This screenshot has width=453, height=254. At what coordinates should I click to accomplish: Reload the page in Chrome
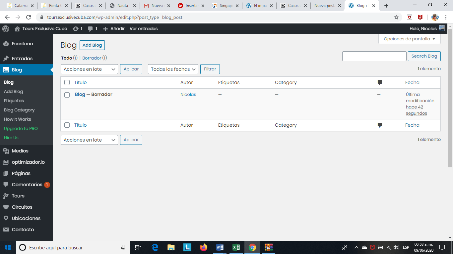29,17
